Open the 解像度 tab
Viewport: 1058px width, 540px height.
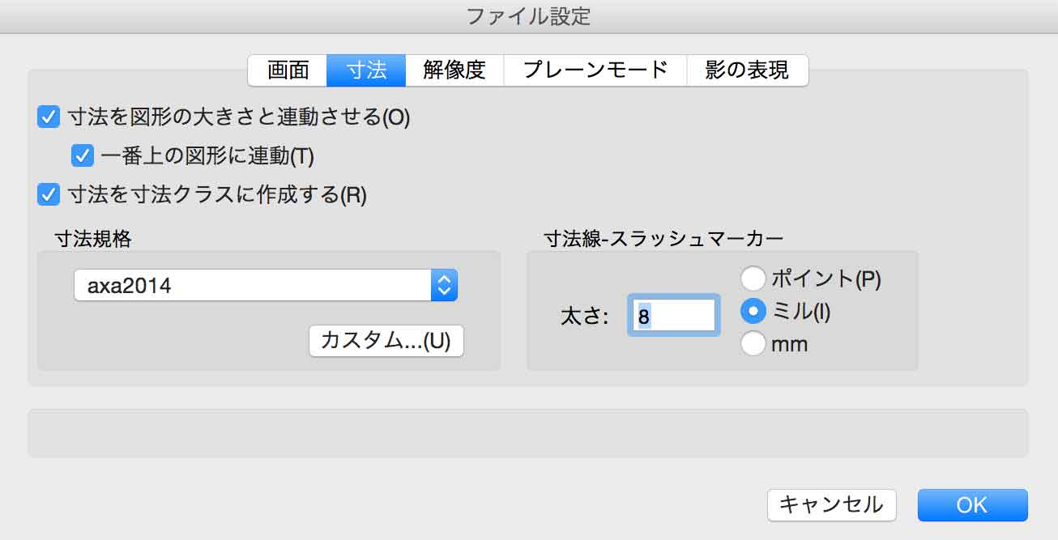(x=454, y=70)
